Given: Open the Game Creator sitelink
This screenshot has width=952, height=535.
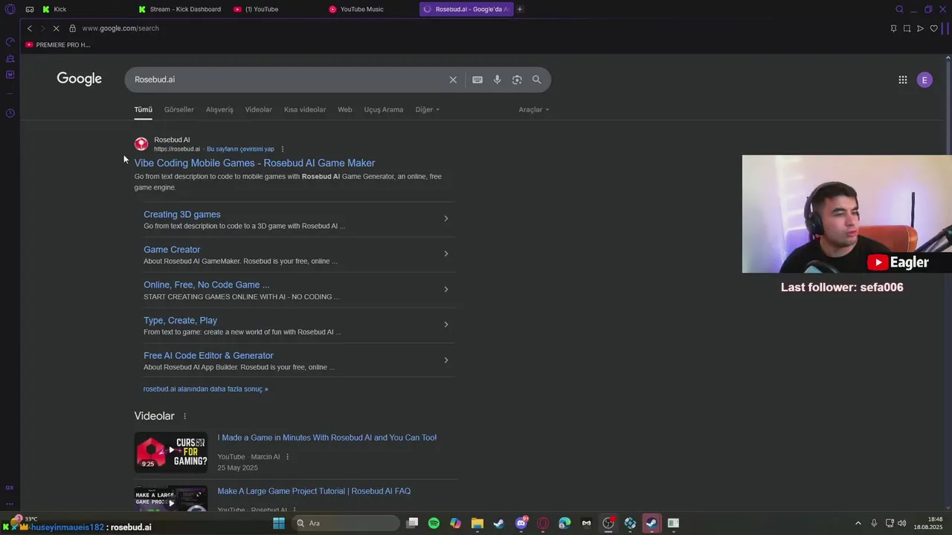Looking at the screenshot, I should point(172,250).
